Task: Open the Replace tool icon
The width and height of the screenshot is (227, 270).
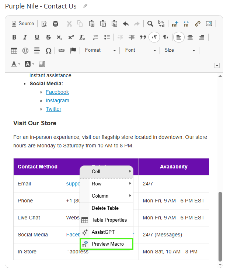Action: point(161,24)
